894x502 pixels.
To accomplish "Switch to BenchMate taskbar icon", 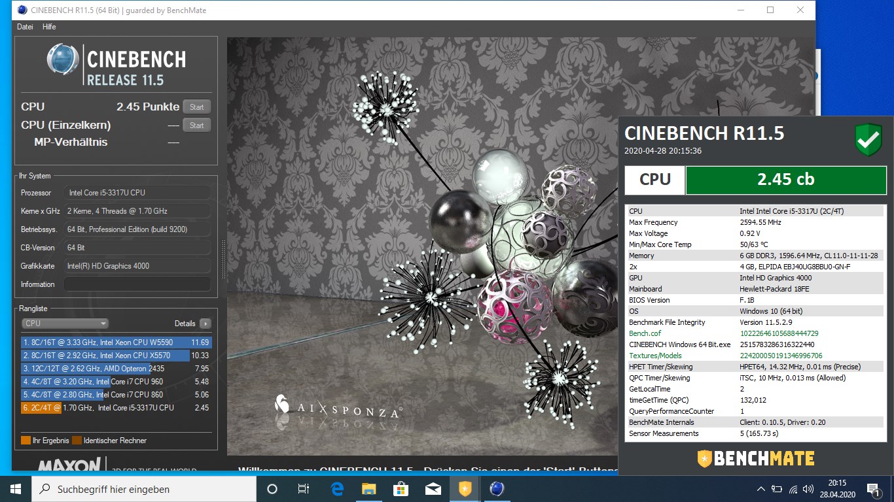I will pos(465,489).
